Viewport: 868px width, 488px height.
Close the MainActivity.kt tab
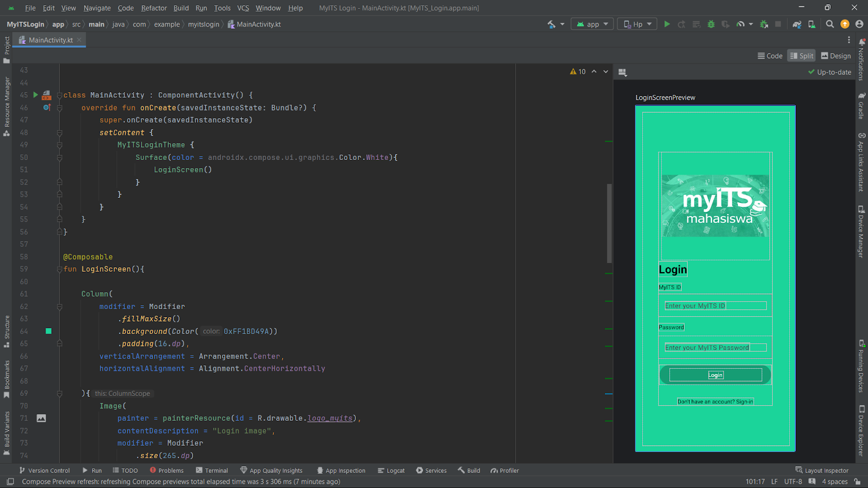coord(79,40)
